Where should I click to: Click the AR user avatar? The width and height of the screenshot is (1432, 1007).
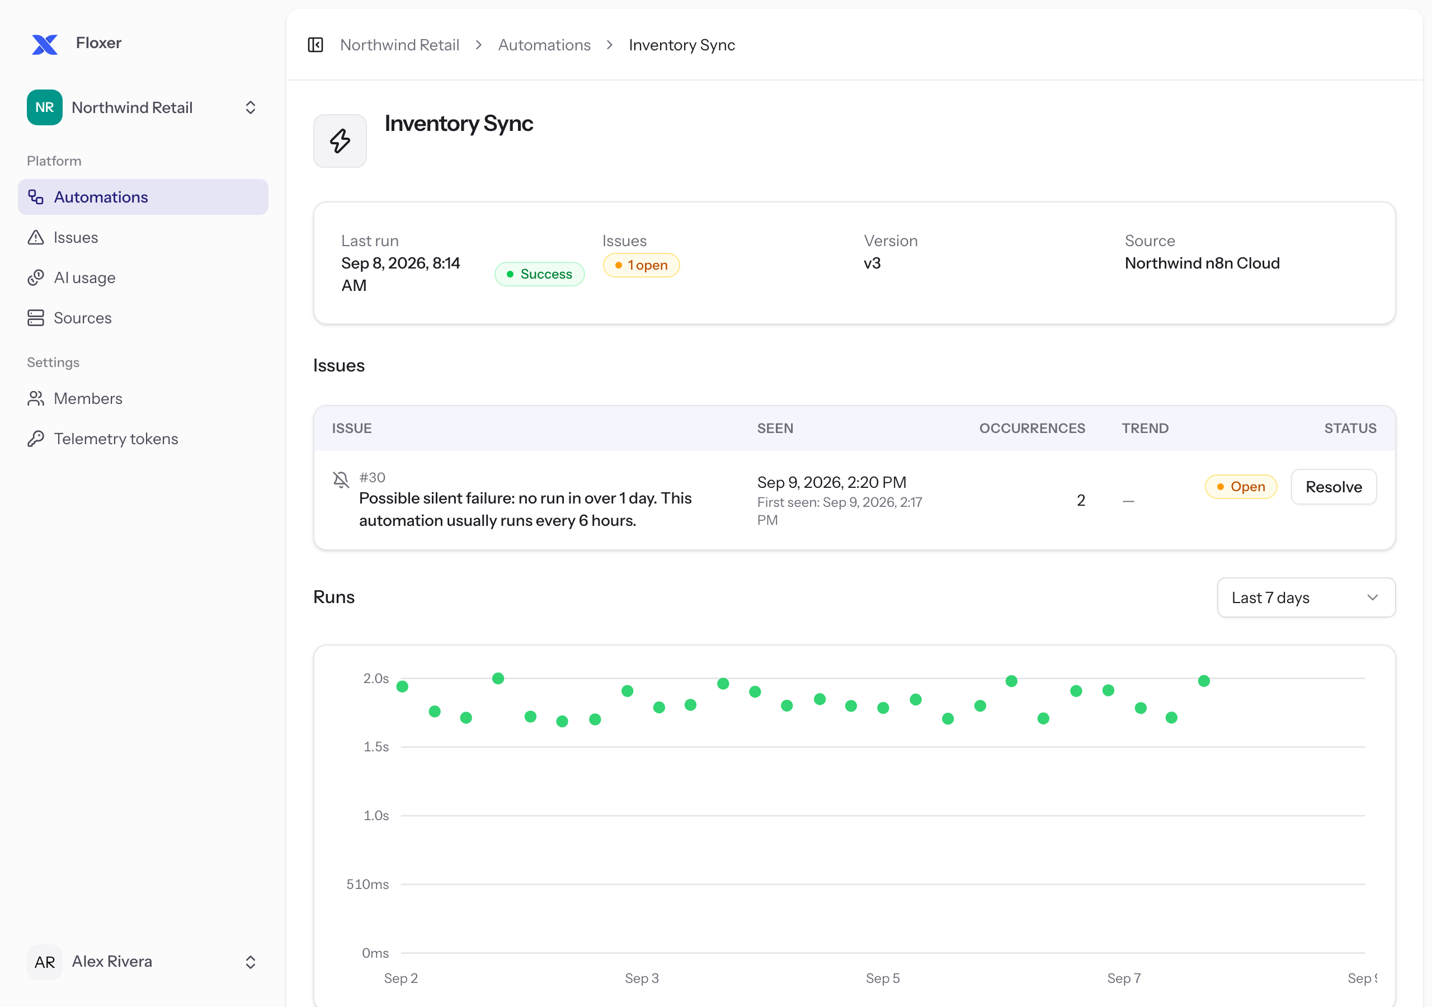click(x=45, y=962)
